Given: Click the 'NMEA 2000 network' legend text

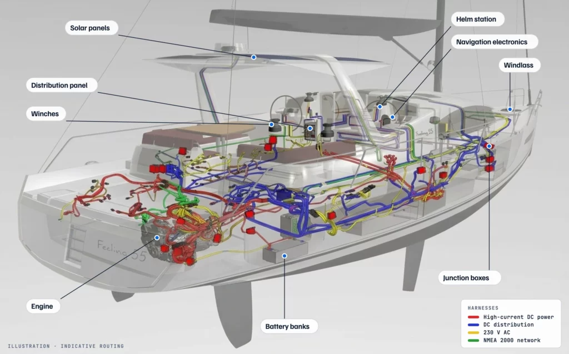Looking at the screenshot, I should tap(512, 340).
